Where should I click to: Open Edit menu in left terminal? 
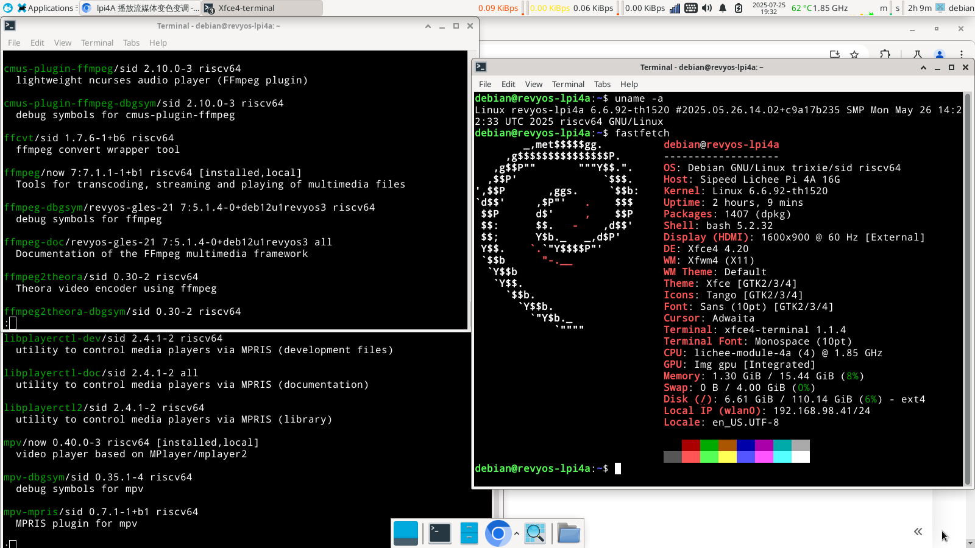tap(37, 43)
